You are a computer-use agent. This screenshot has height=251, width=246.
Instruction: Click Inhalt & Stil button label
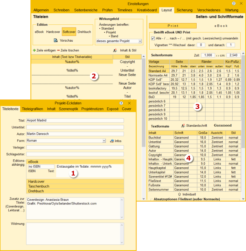coord(128,50)
